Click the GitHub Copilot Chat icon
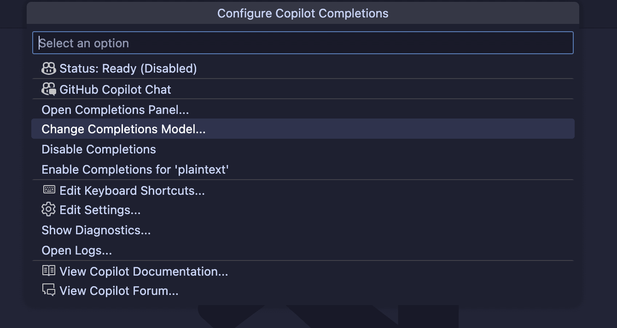The width and height of the screenshot is (617, 328). pyautogui.click(x=48, y=89)
